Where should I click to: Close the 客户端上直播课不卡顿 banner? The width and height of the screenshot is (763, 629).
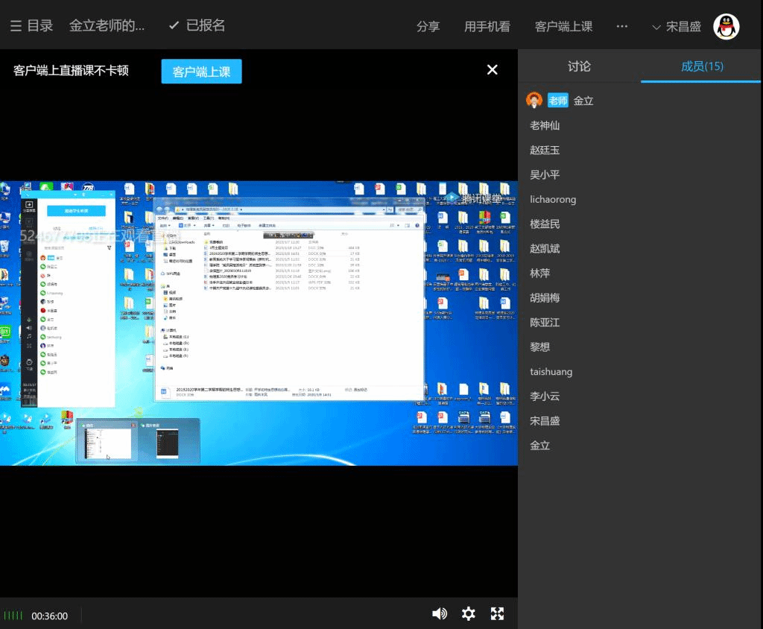click(492, 70)
